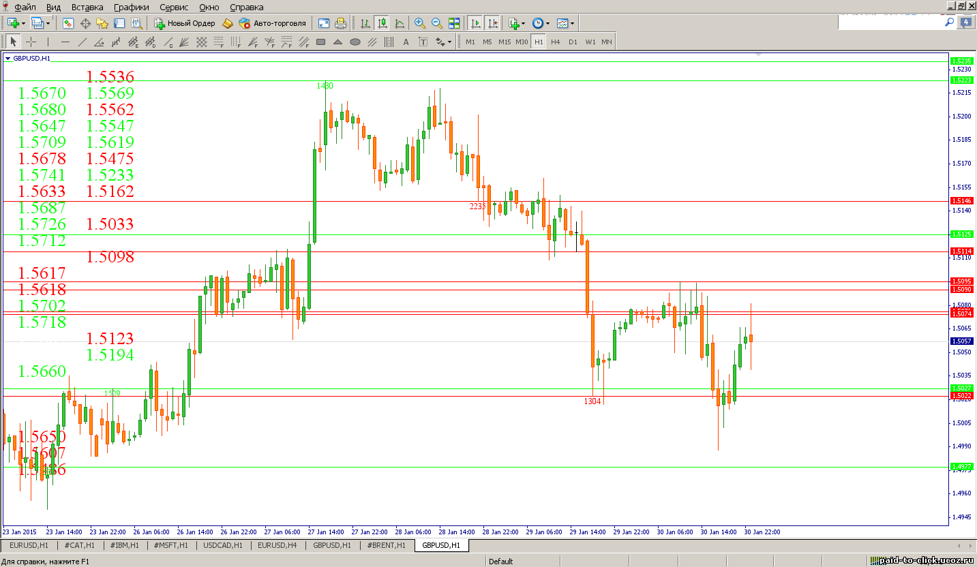Switch chart to full screen icon
Screen dimensions: 977x567
pyautogui.click(x=324, y=23)
